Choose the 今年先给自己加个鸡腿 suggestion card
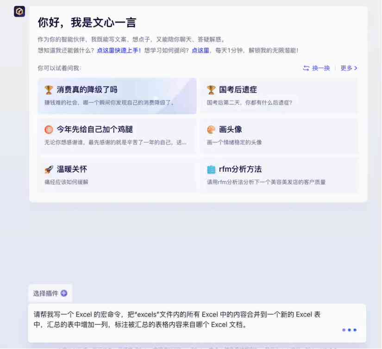The width and height of the screenshot is (382, 349). (117, 136)
